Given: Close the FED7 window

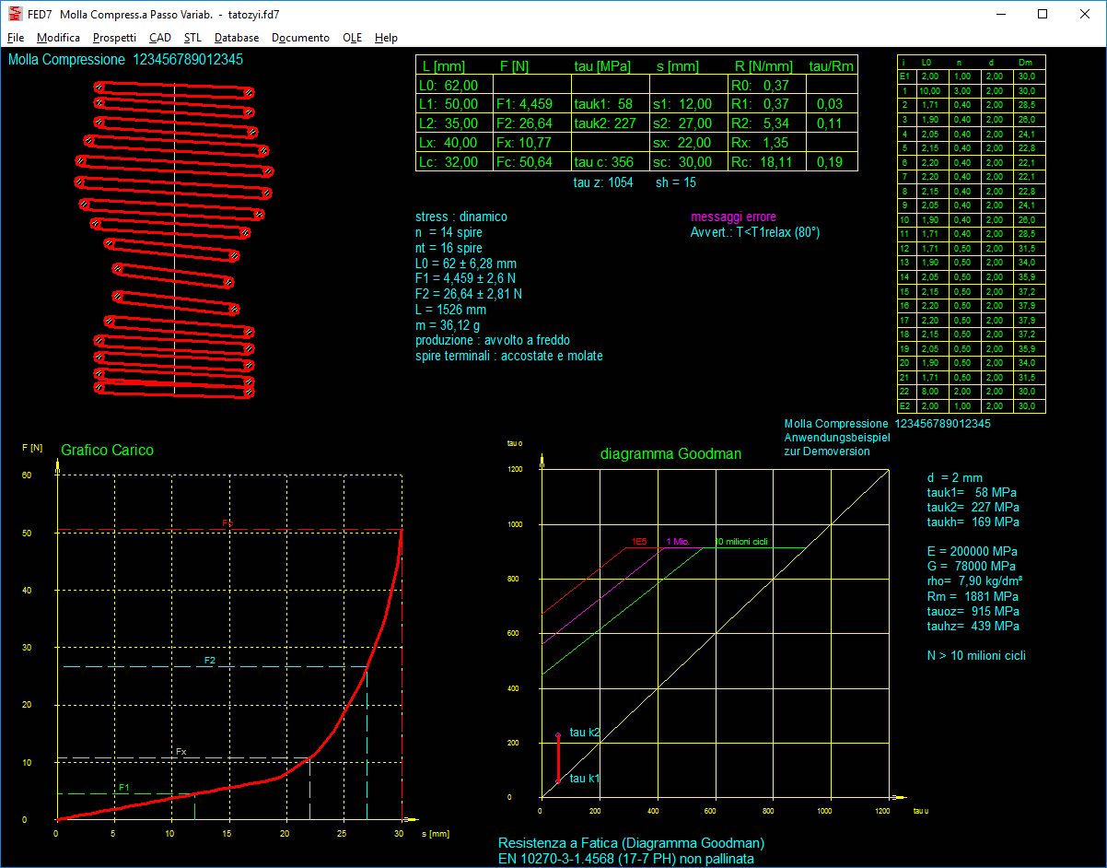Looking at the screenshot, I should (x=1085, y=14).
